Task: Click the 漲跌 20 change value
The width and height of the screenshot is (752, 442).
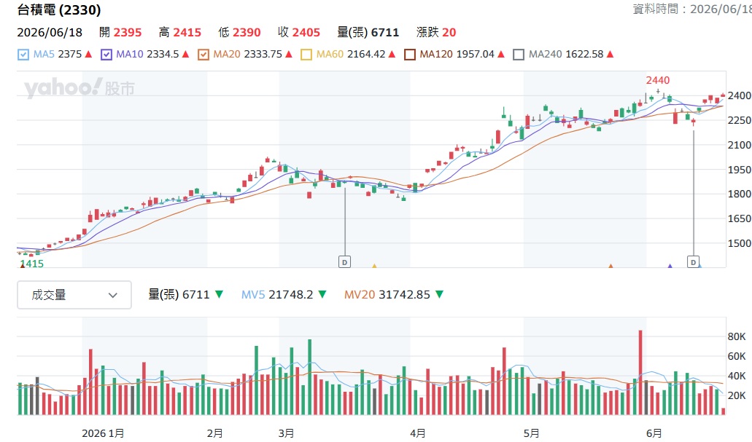Action: pyautogui.click(x=436, y=33)
